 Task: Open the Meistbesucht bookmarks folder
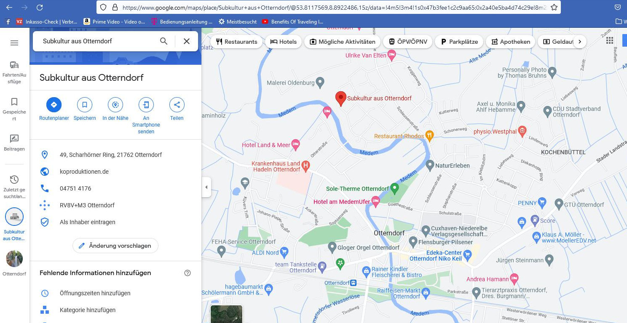point(237,21)
